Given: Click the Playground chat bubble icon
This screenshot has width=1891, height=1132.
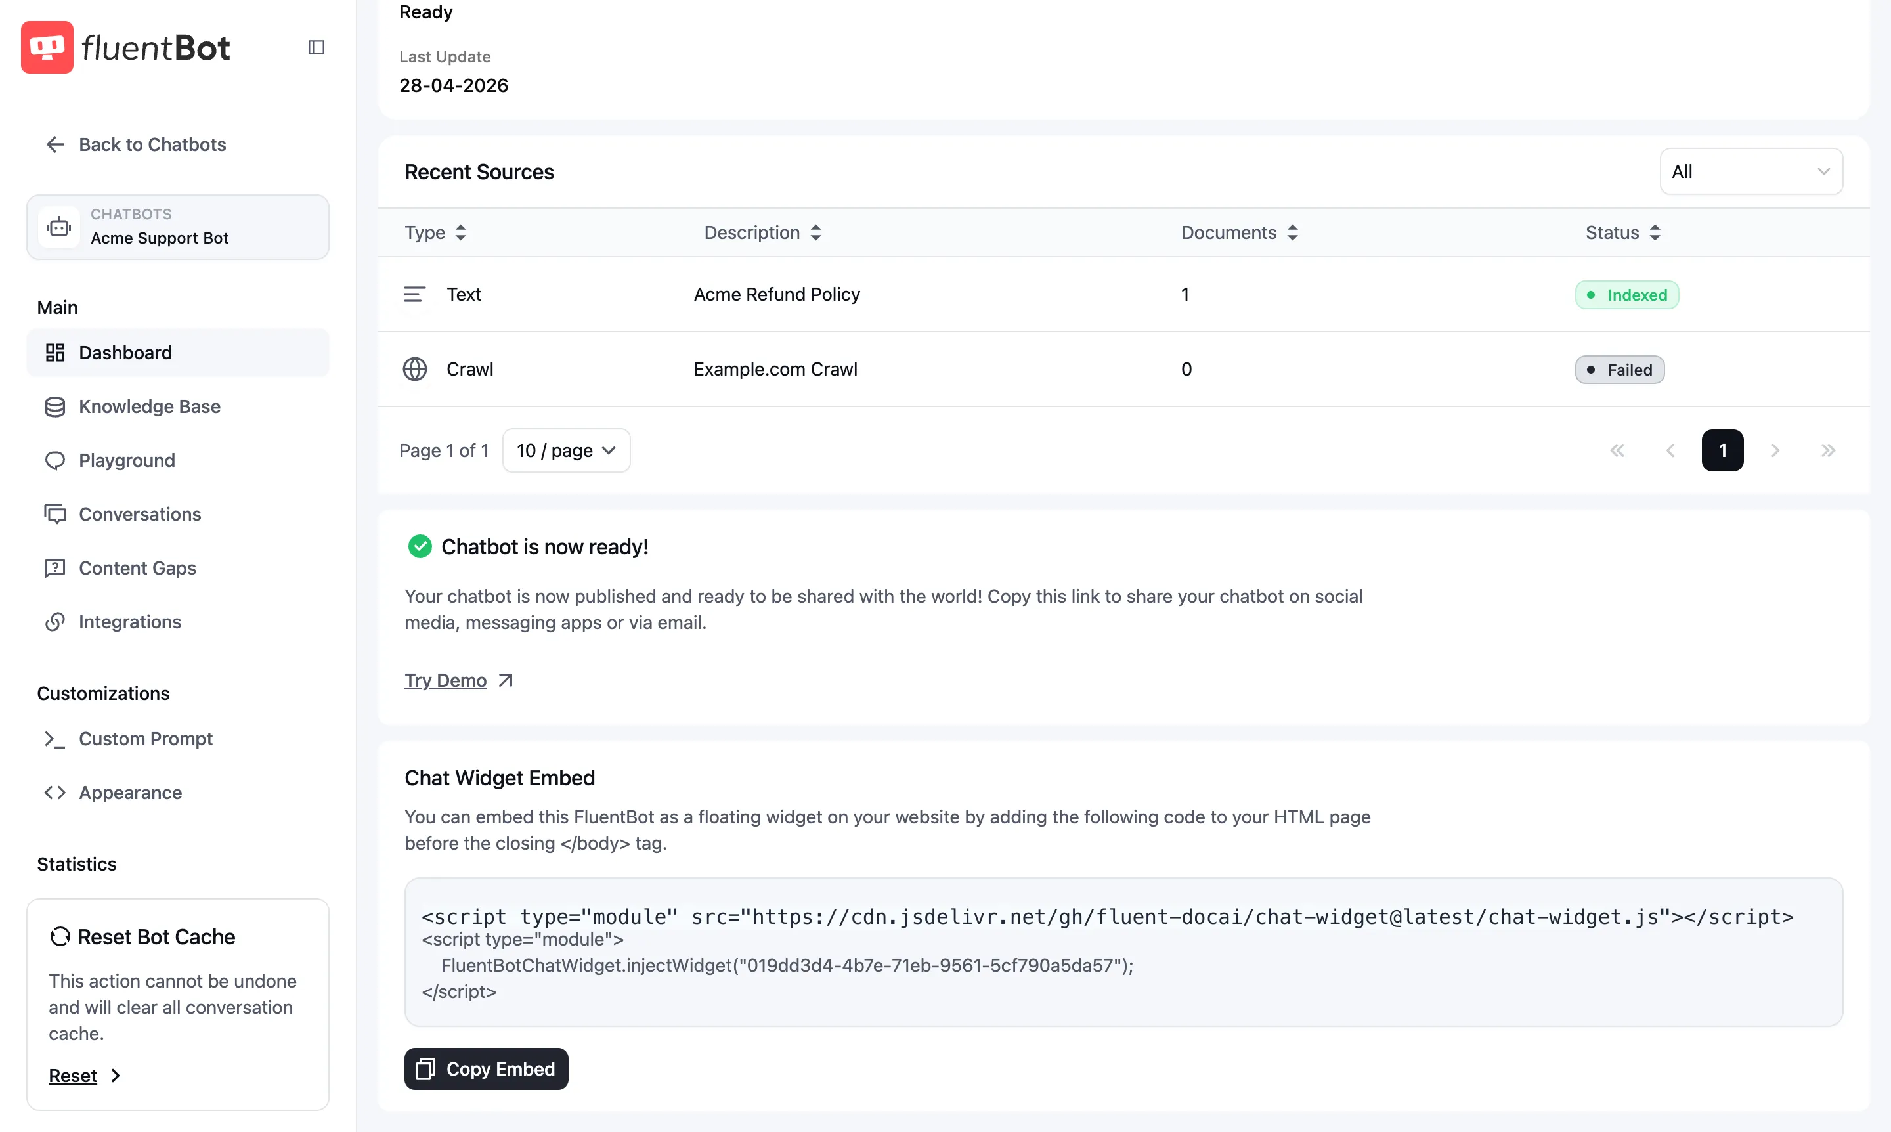Looking at the screenshot, I should tap(55, 461).
